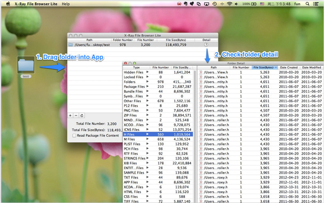
Task: Click the fun user name menu
Action: [297, 4]
